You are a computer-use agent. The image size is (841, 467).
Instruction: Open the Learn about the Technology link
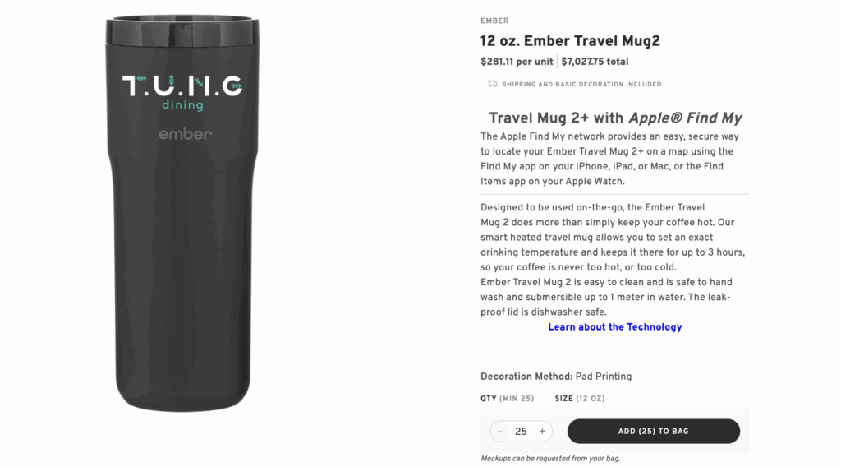click(x=614, y=327)
